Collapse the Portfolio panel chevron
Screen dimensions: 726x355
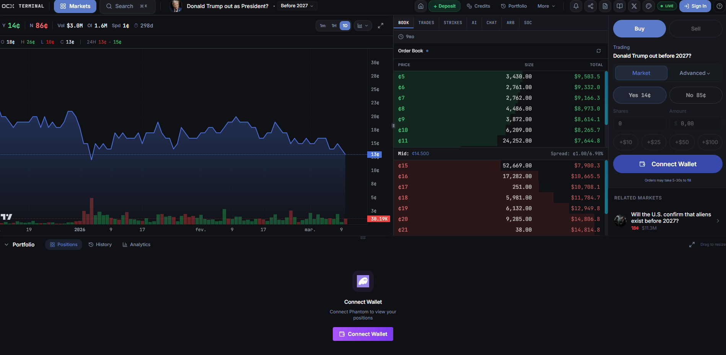7,245
